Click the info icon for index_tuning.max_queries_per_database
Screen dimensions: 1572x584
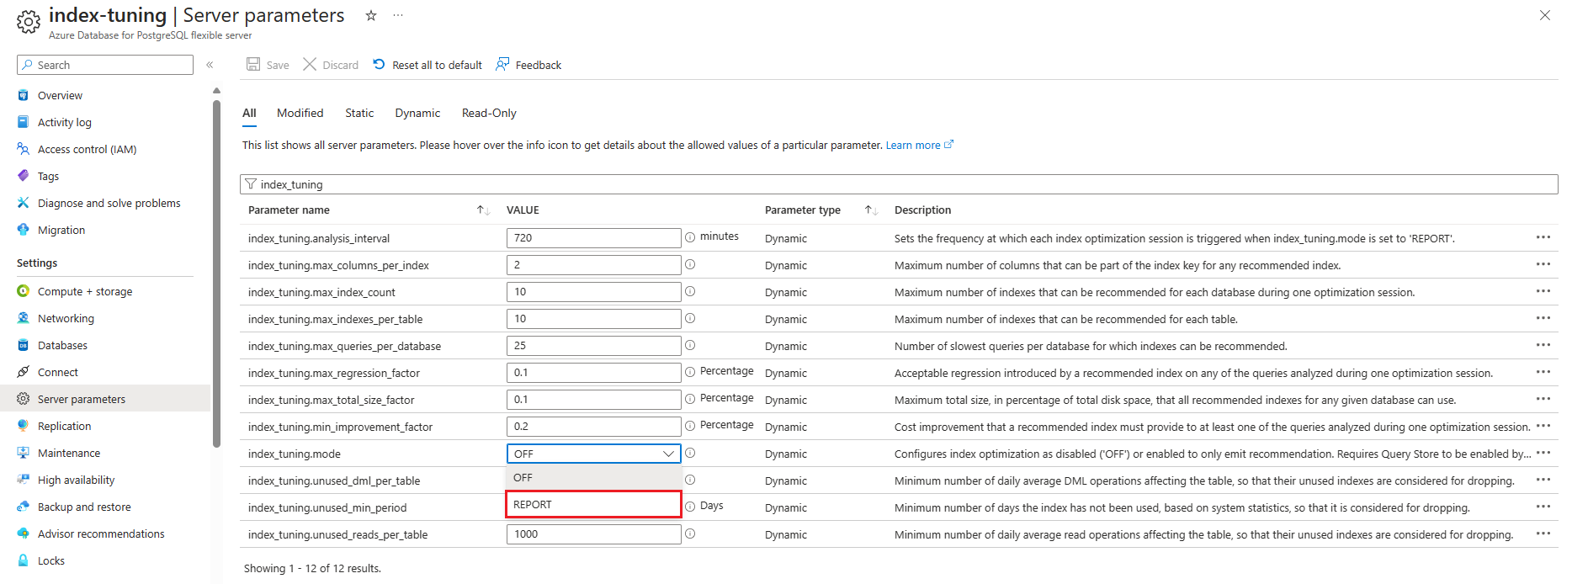point(690,345)
